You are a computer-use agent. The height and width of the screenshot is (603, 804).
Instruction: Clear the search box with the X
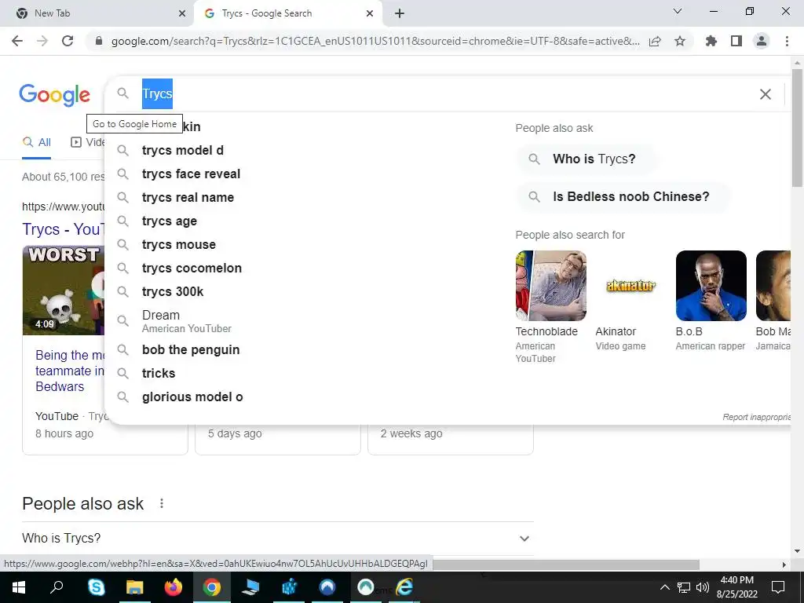coord(765,94)
